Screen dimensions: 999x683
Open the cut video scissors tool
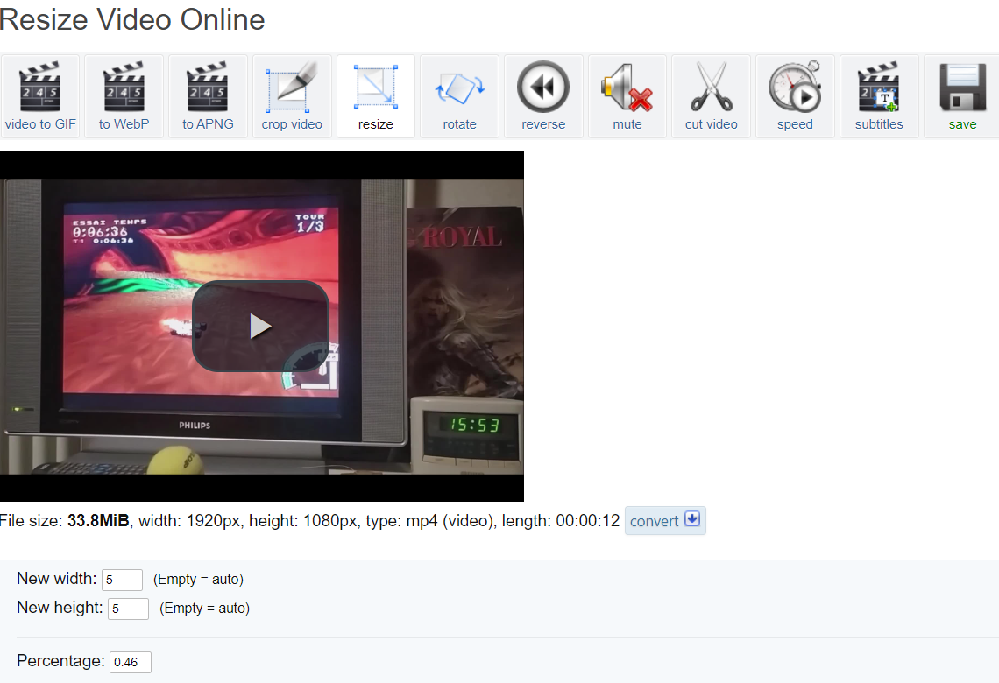tap(711, 96)
